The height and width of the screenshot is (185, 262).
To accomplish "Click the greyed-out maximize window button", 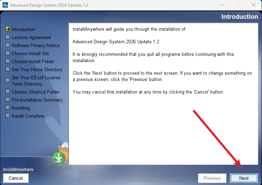I will click(x=238, y=5).
